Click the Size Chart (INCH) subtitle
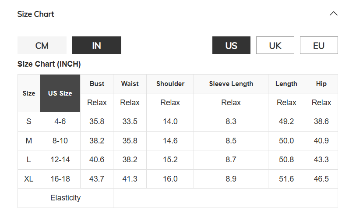Image resolution: width=363 pixels, height=214 pixels. click(49, 64)
